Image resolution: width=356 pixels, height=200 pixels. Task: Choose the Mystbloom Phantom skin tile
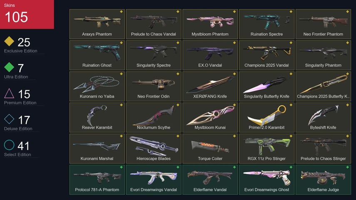click(210, 24)
